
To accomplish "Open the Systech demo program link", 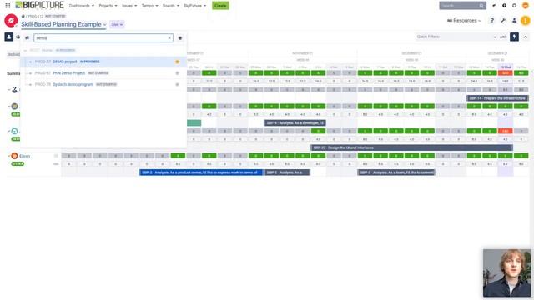I will pyautogui.click(x=73, y=84).
